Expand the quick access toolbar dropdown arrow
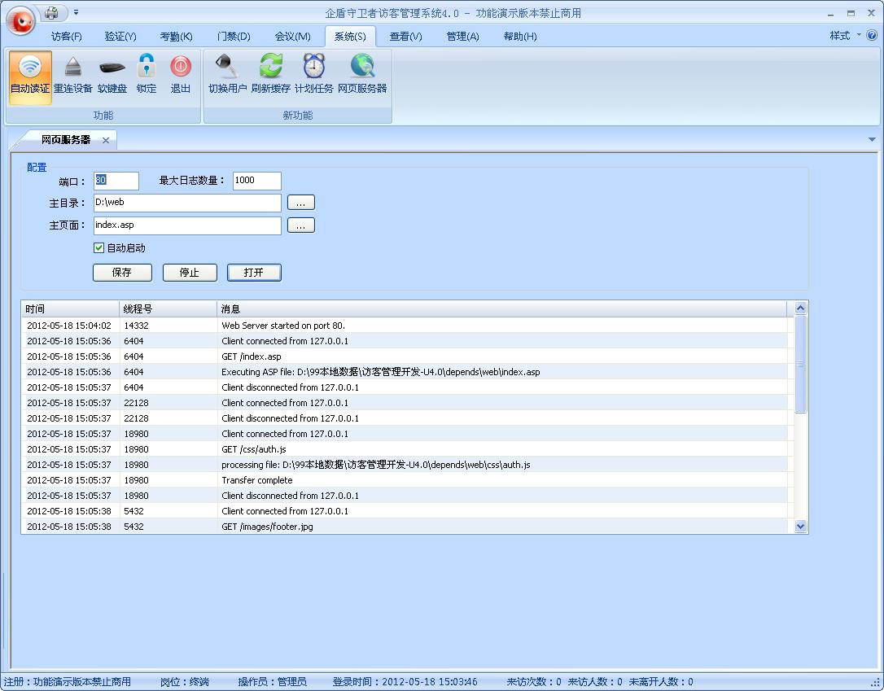Image resolution: width=884 pixels, height=691 pixels. (x=77, y=12)
